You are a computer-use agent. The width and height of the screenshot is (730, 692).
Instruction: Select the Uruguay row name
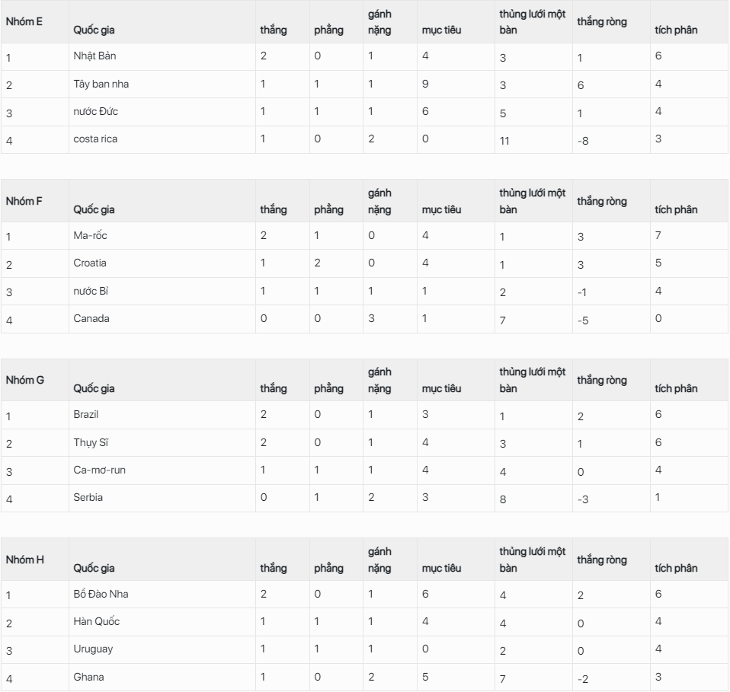(x=93, y=649)
